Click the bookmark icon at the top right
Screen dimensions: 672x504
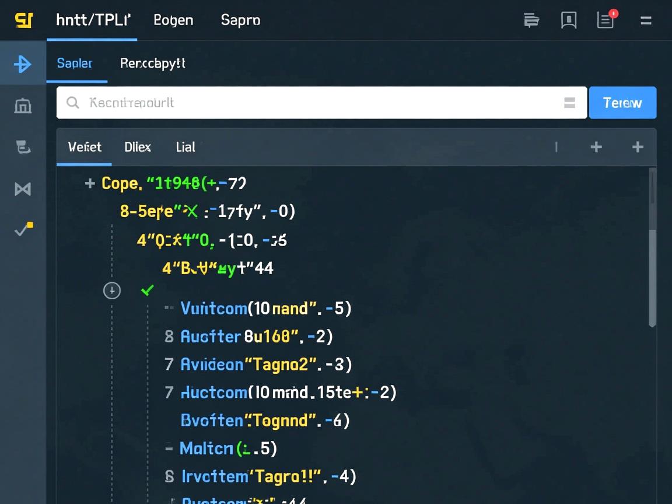pyautogui.click(x=569, y=20)
